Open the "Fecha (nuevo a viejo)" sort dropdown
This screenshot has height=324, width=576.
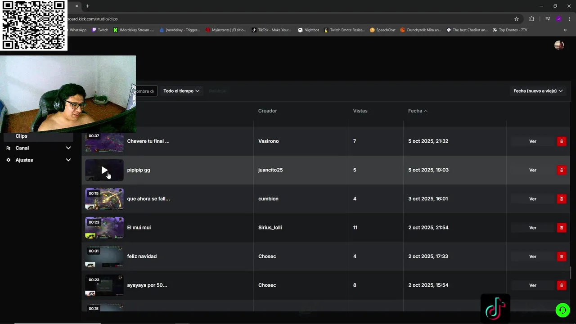[x=538, y=91]
